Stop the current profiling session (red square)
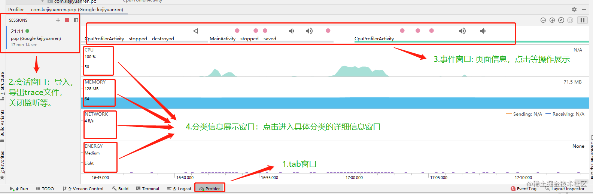This screenshot has height=194, width=593. [x=67, y=20]
